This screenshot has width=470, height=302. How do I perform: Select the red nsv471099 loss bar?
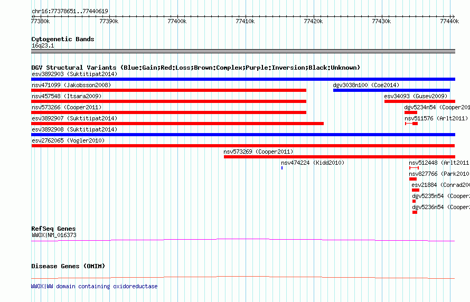pos(169,90)
